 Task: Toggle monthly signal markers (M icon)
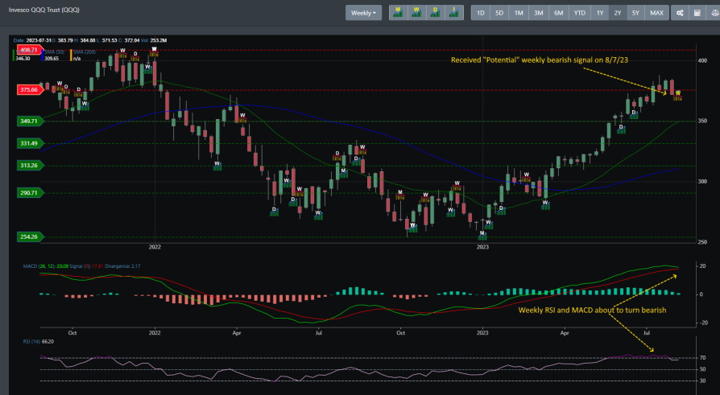[x=398, y=13]
